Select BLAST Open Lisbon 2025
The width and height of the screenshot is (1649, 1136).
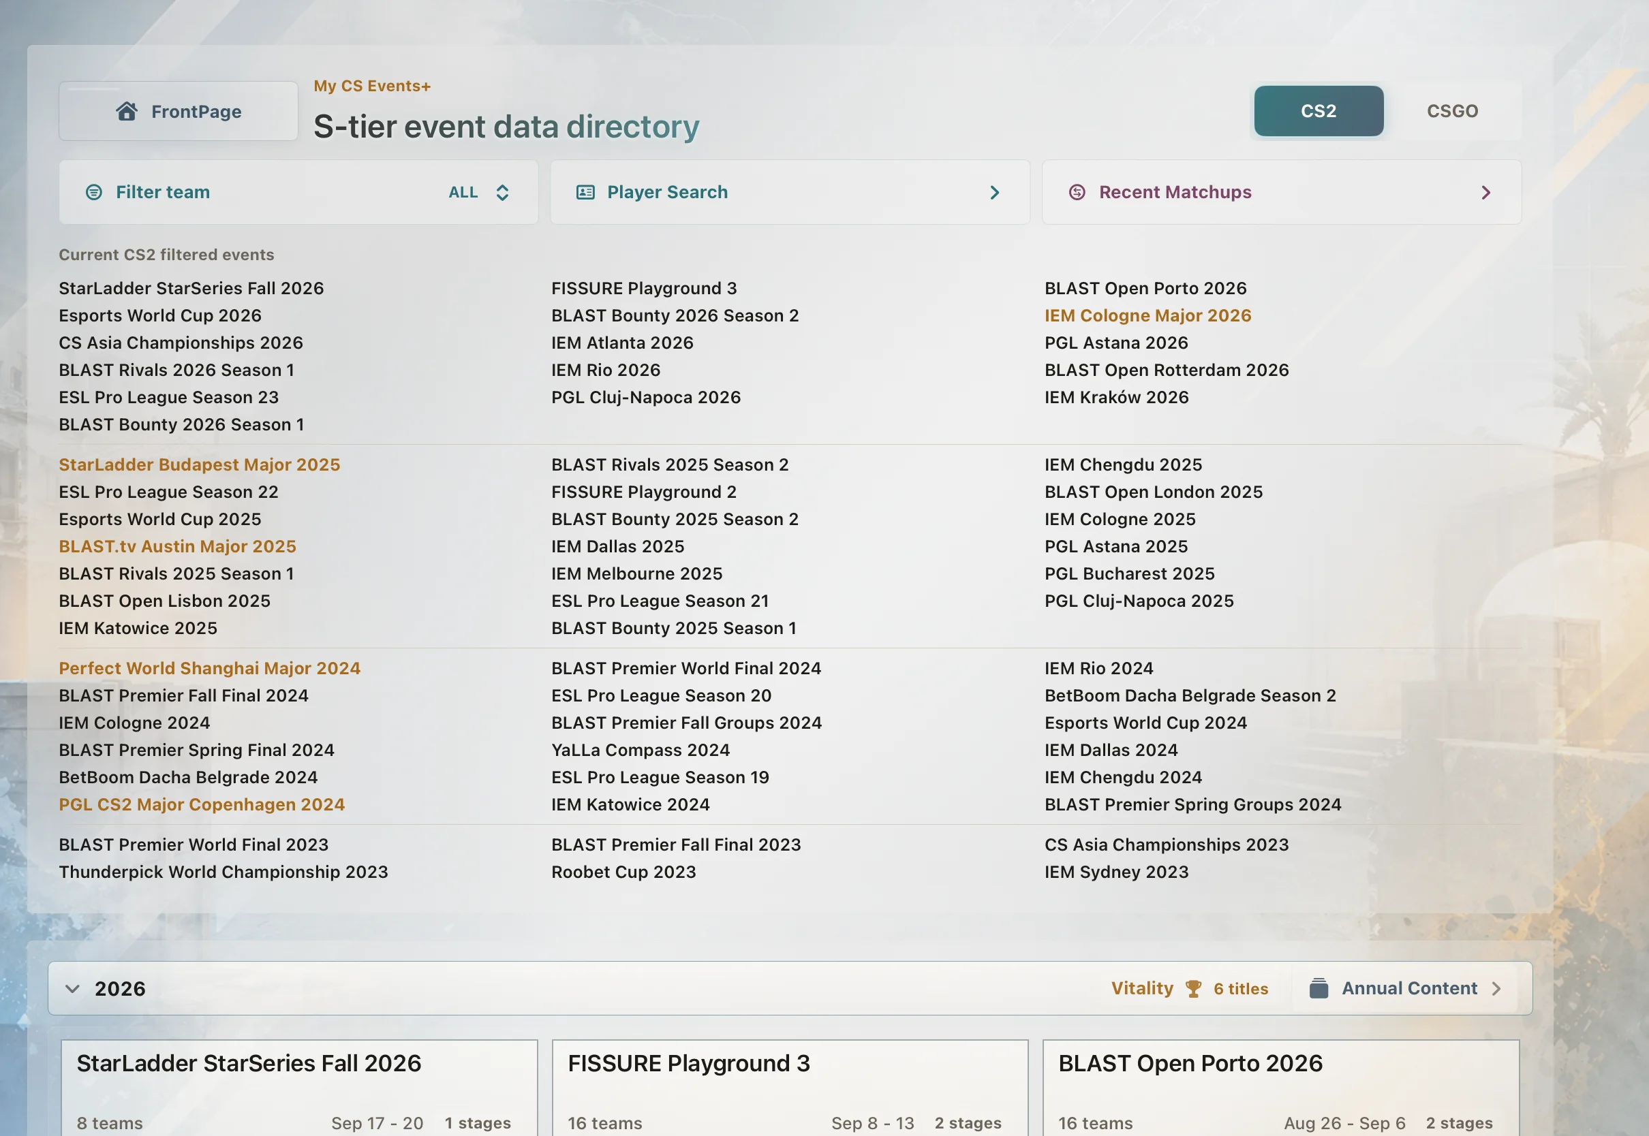coord(164,601)
